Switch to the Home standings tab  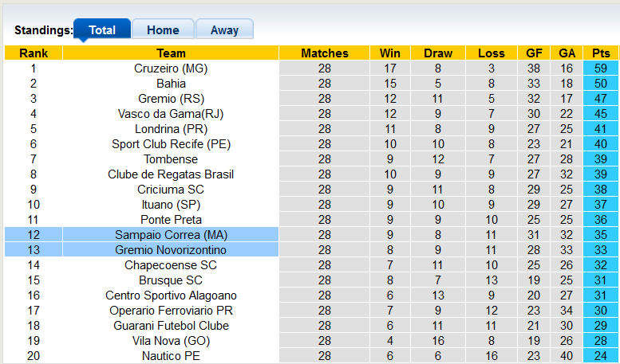tap(163, 29)
